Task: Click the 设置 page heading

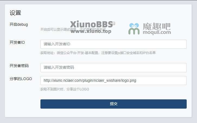Action: [x=15, y=13]
